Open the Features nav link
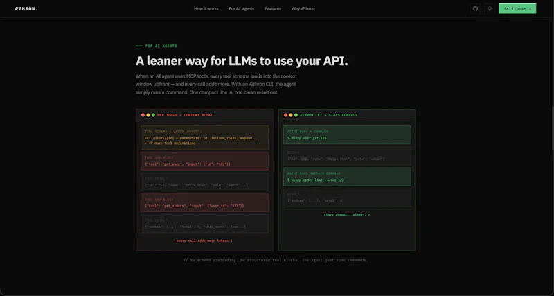Image resolution: width=554 pixels, height=296 pixels. tap(273, 9)
